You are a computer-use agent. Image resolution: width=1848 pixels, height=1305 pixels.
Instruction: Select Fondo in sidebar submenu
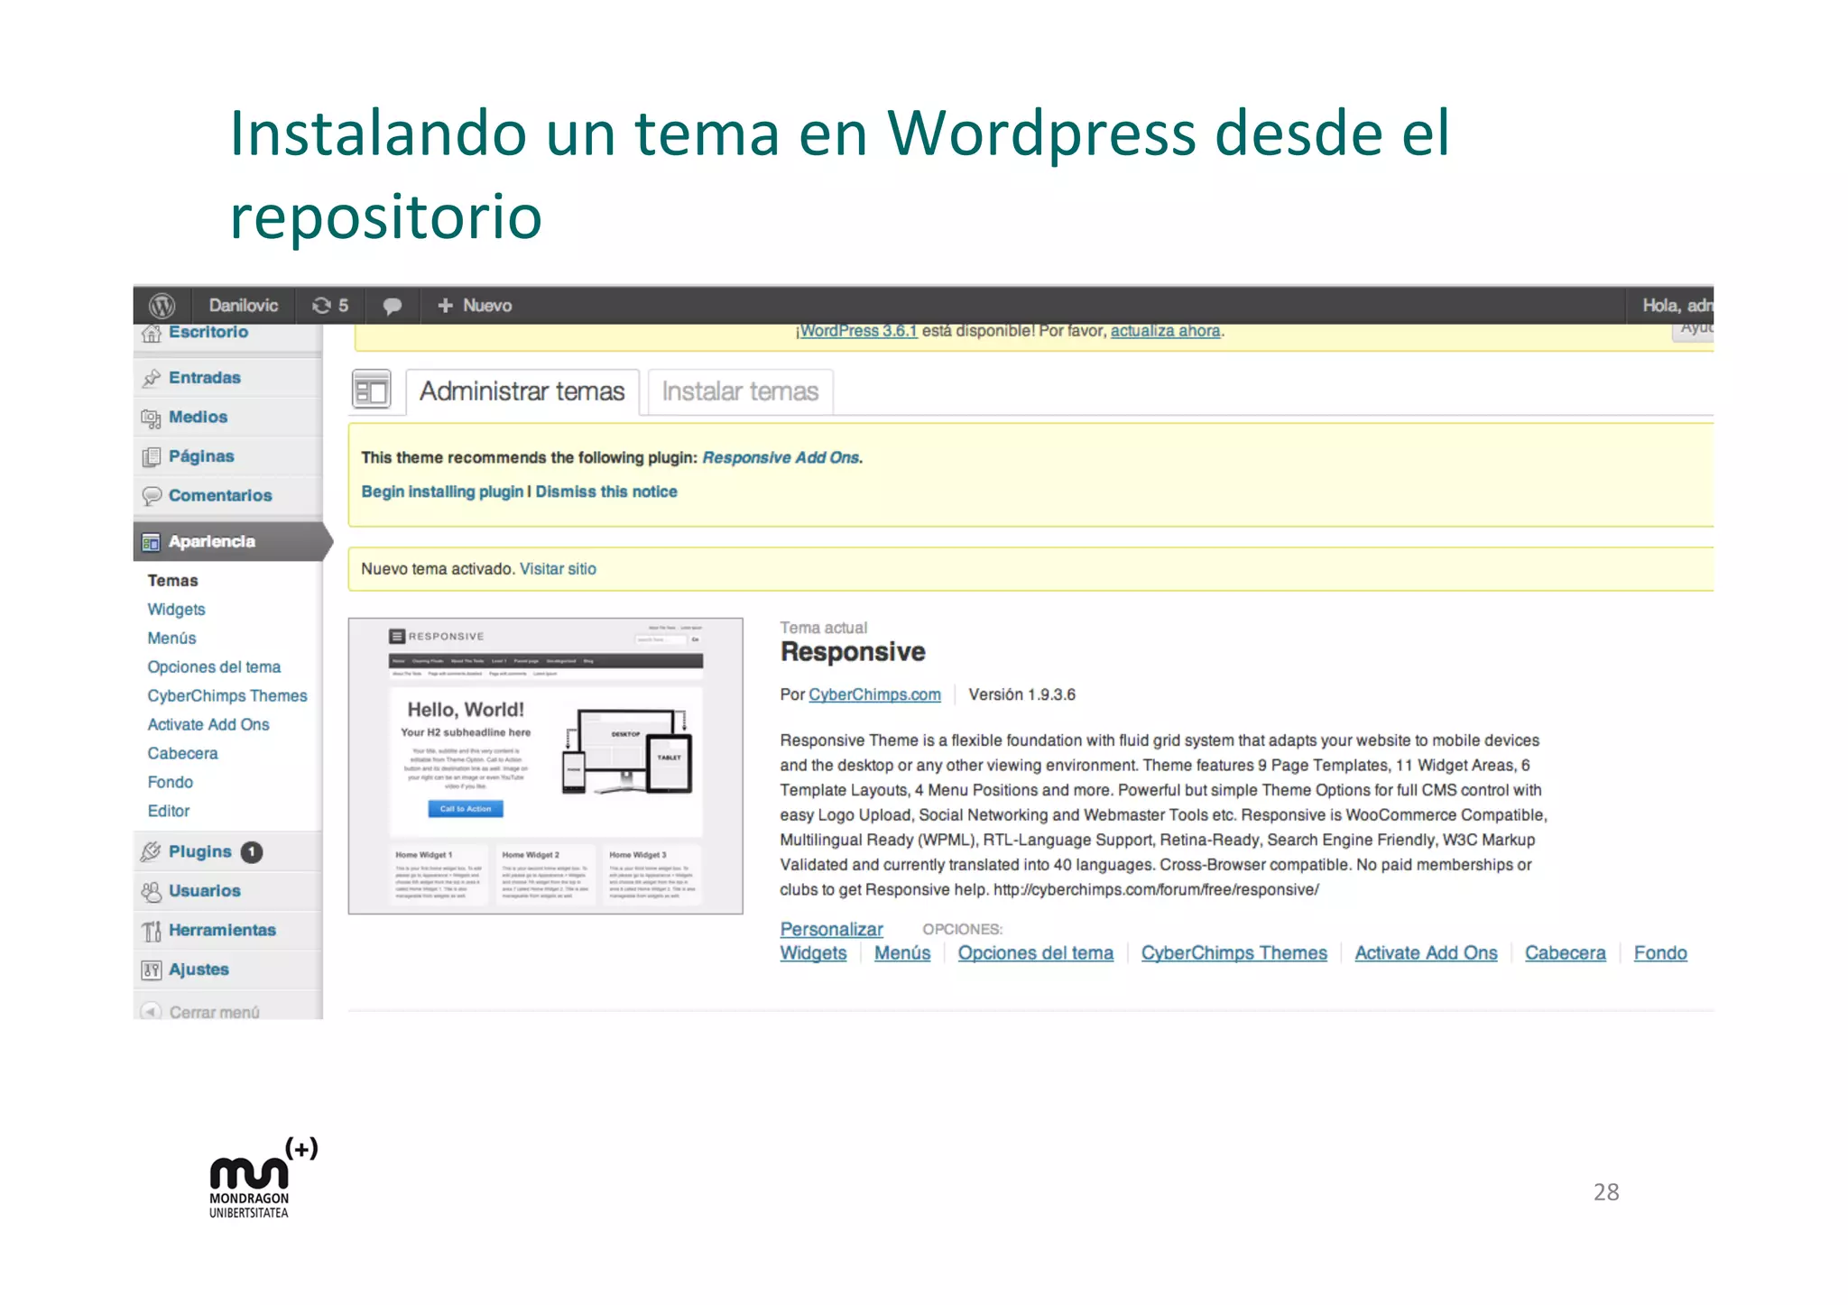(x=170, y=783)
